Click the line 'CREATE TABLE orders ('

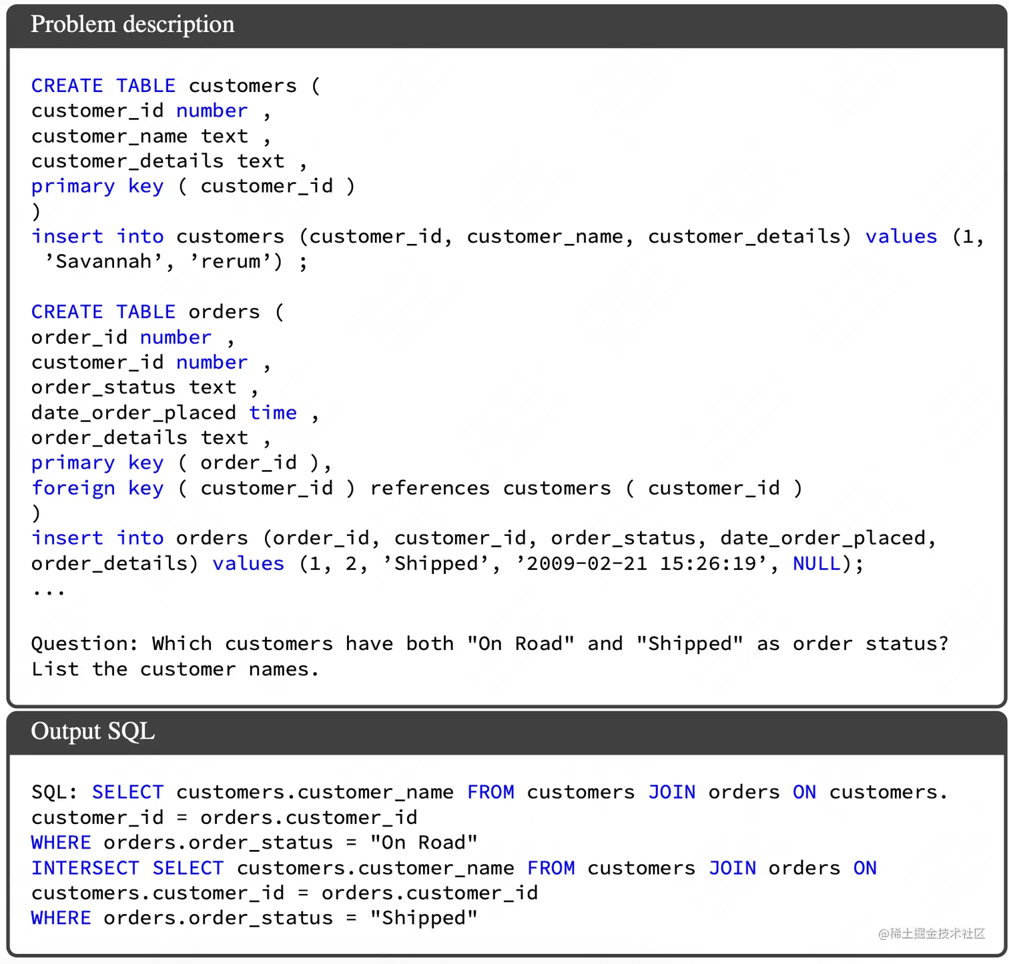[157, 312]
